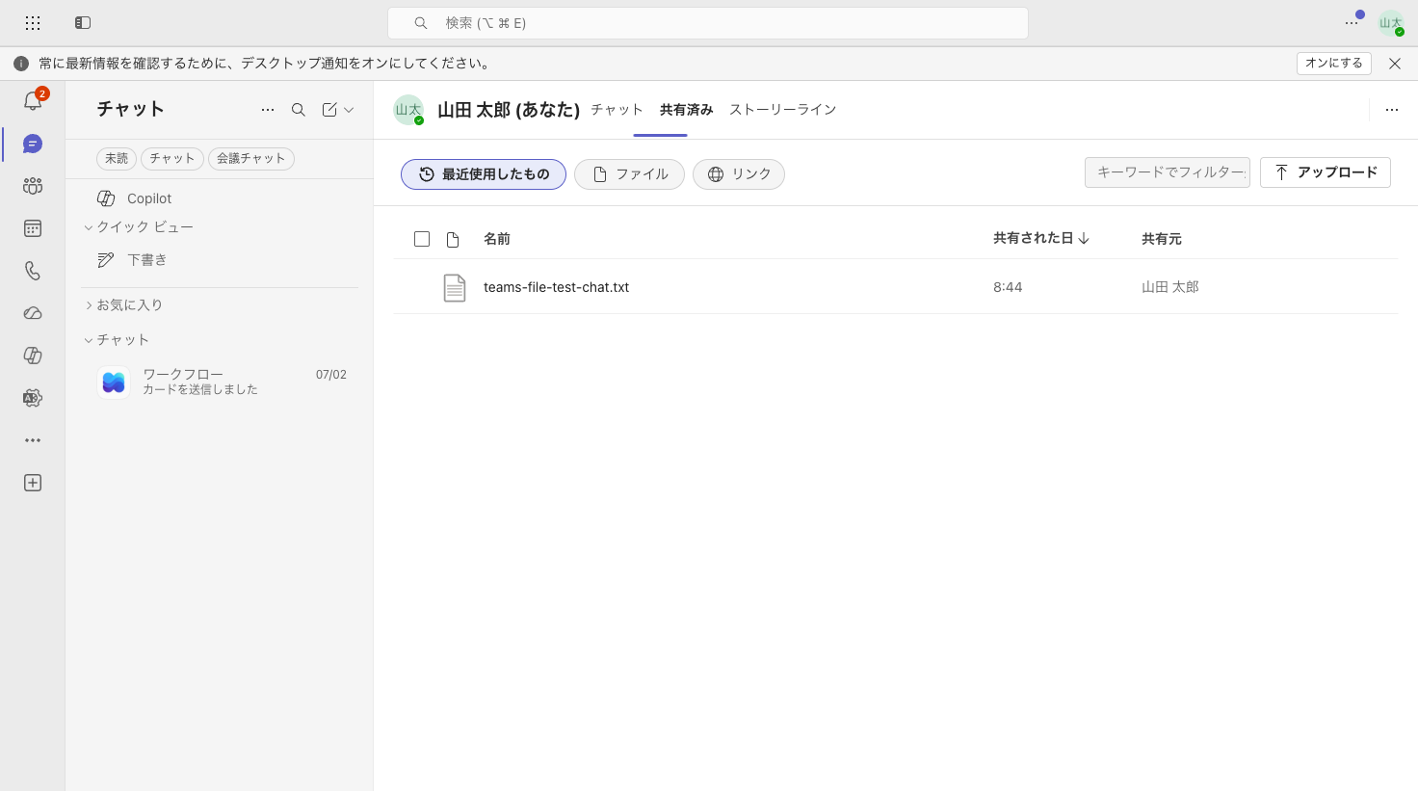Select the 最近使用したもの filter

(x=484, y=174)
